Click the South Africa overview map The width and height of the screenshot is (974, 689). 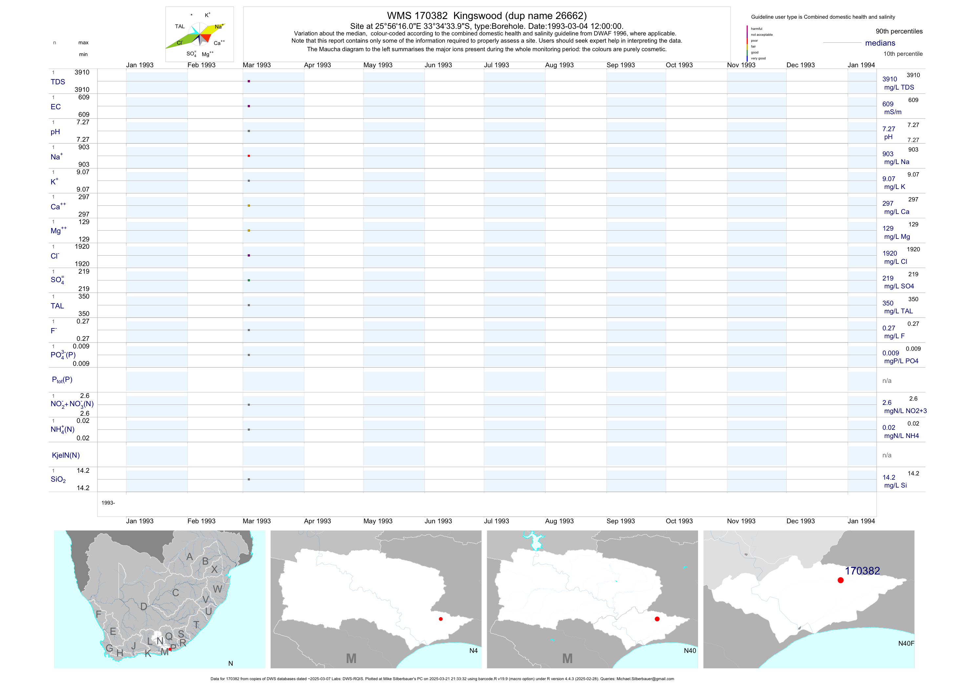click(159, 599)
